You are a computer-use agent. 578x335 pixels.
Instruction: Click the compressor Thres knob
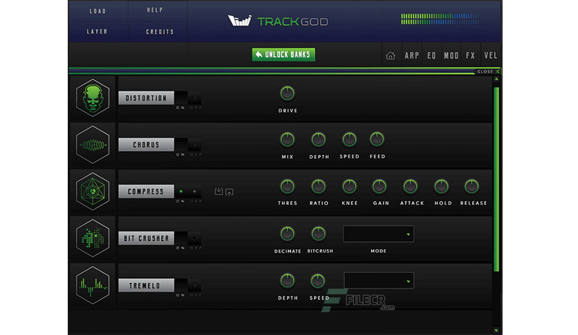coord(287,186)
